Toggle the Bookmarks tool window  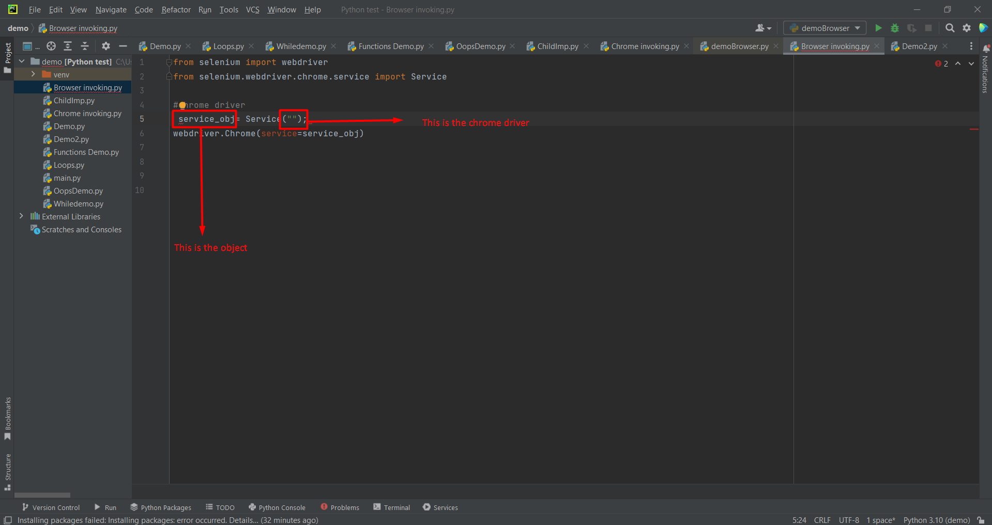(x=7, y=418)
